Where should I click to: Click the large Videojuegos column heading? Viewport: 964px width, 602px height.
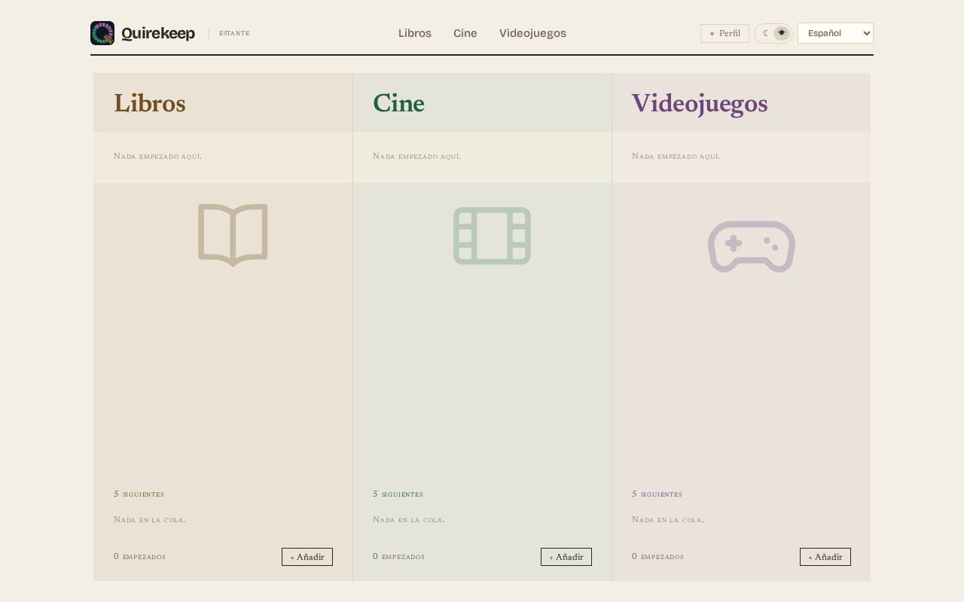pos(700,104)
